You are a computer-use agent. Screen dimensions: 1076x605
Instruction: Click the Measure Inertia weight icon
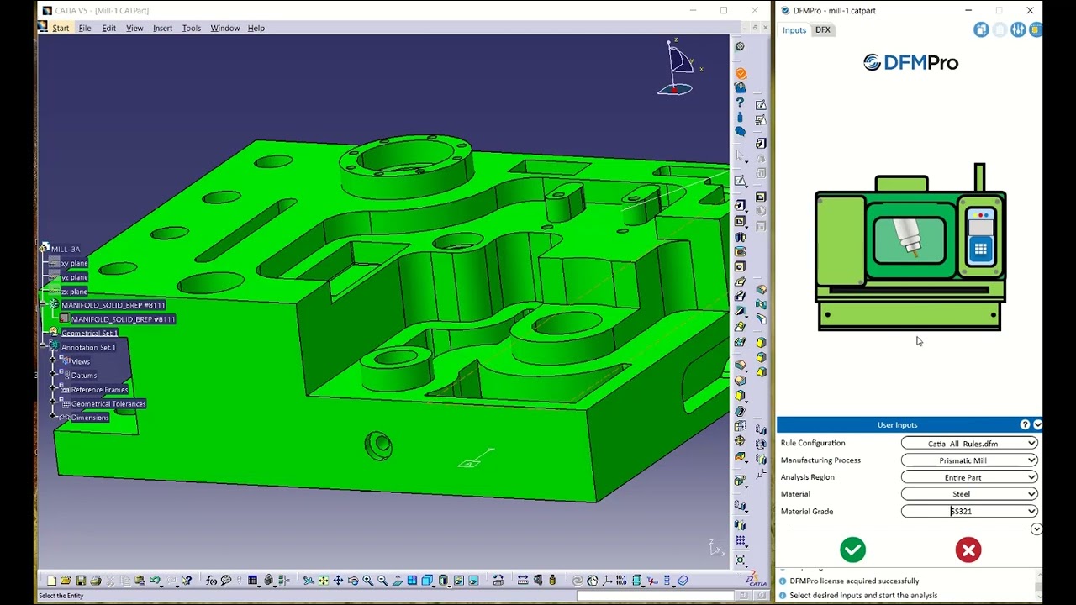pyautogui.click(x=552, y=580)
